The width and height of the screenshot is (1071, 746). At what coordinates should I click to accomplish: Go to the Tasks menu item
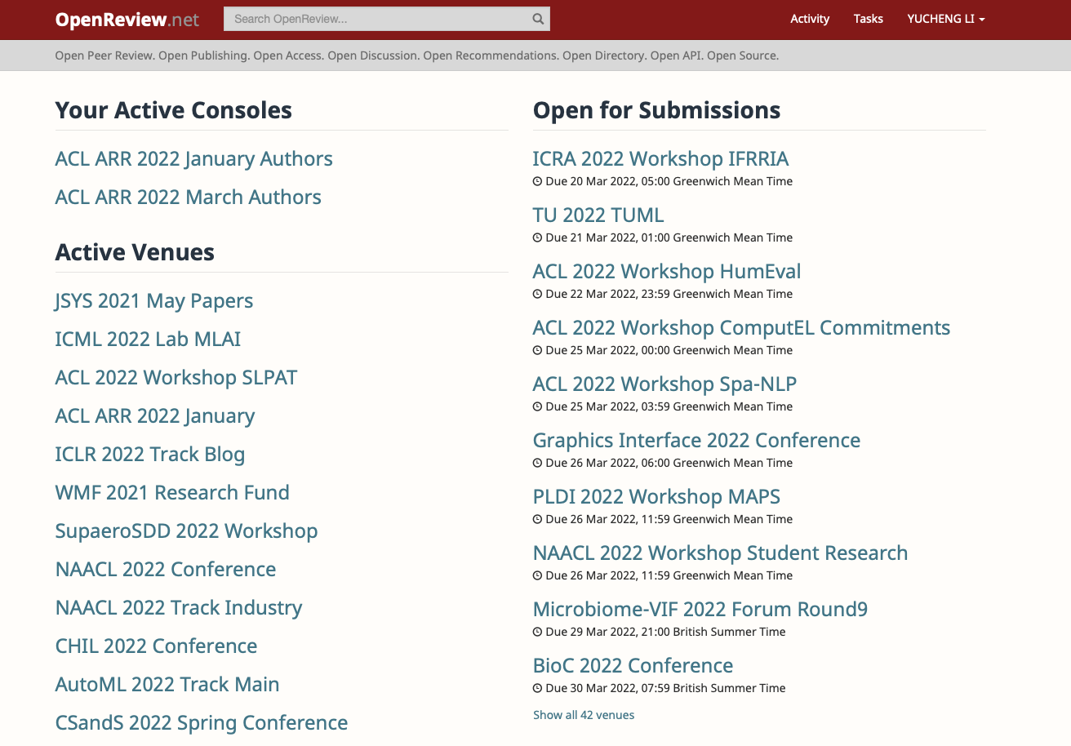[868, 19]
